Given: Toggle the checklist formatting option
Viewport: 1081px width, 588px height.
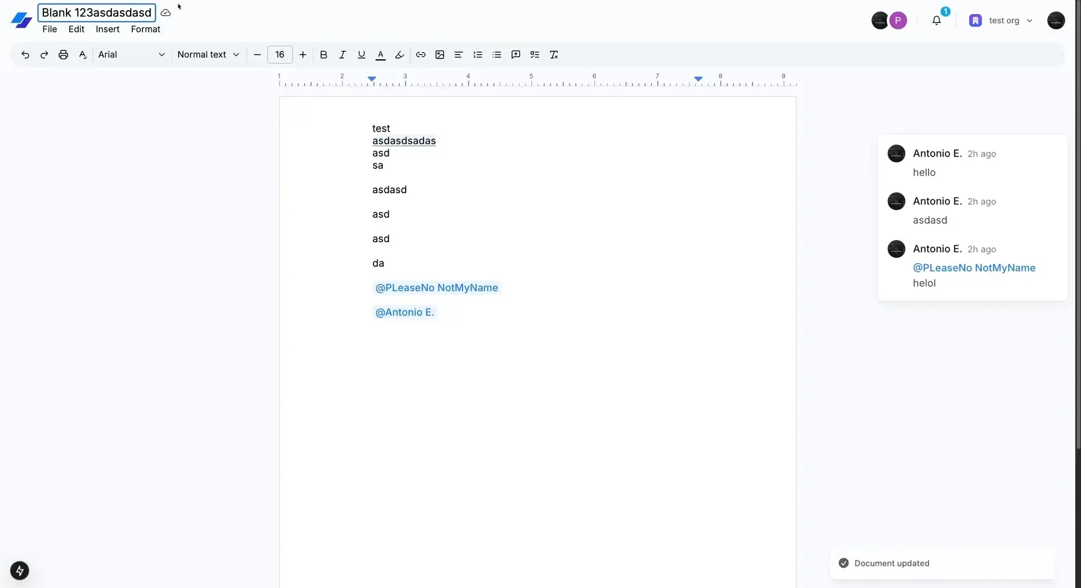Looking at the screenshot, I should point(535,55).
